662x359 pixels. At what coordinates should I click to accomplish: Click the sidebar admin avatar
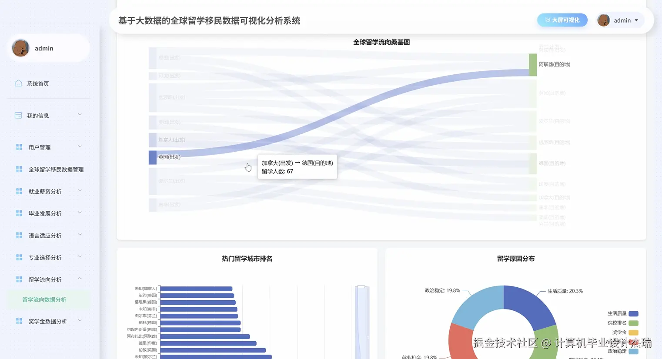pyautogui.click(x=20, y=48)
